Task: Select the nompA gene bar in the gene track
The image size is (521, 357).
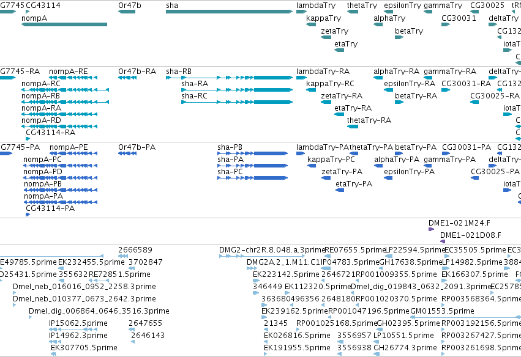Action: point(64,24)
